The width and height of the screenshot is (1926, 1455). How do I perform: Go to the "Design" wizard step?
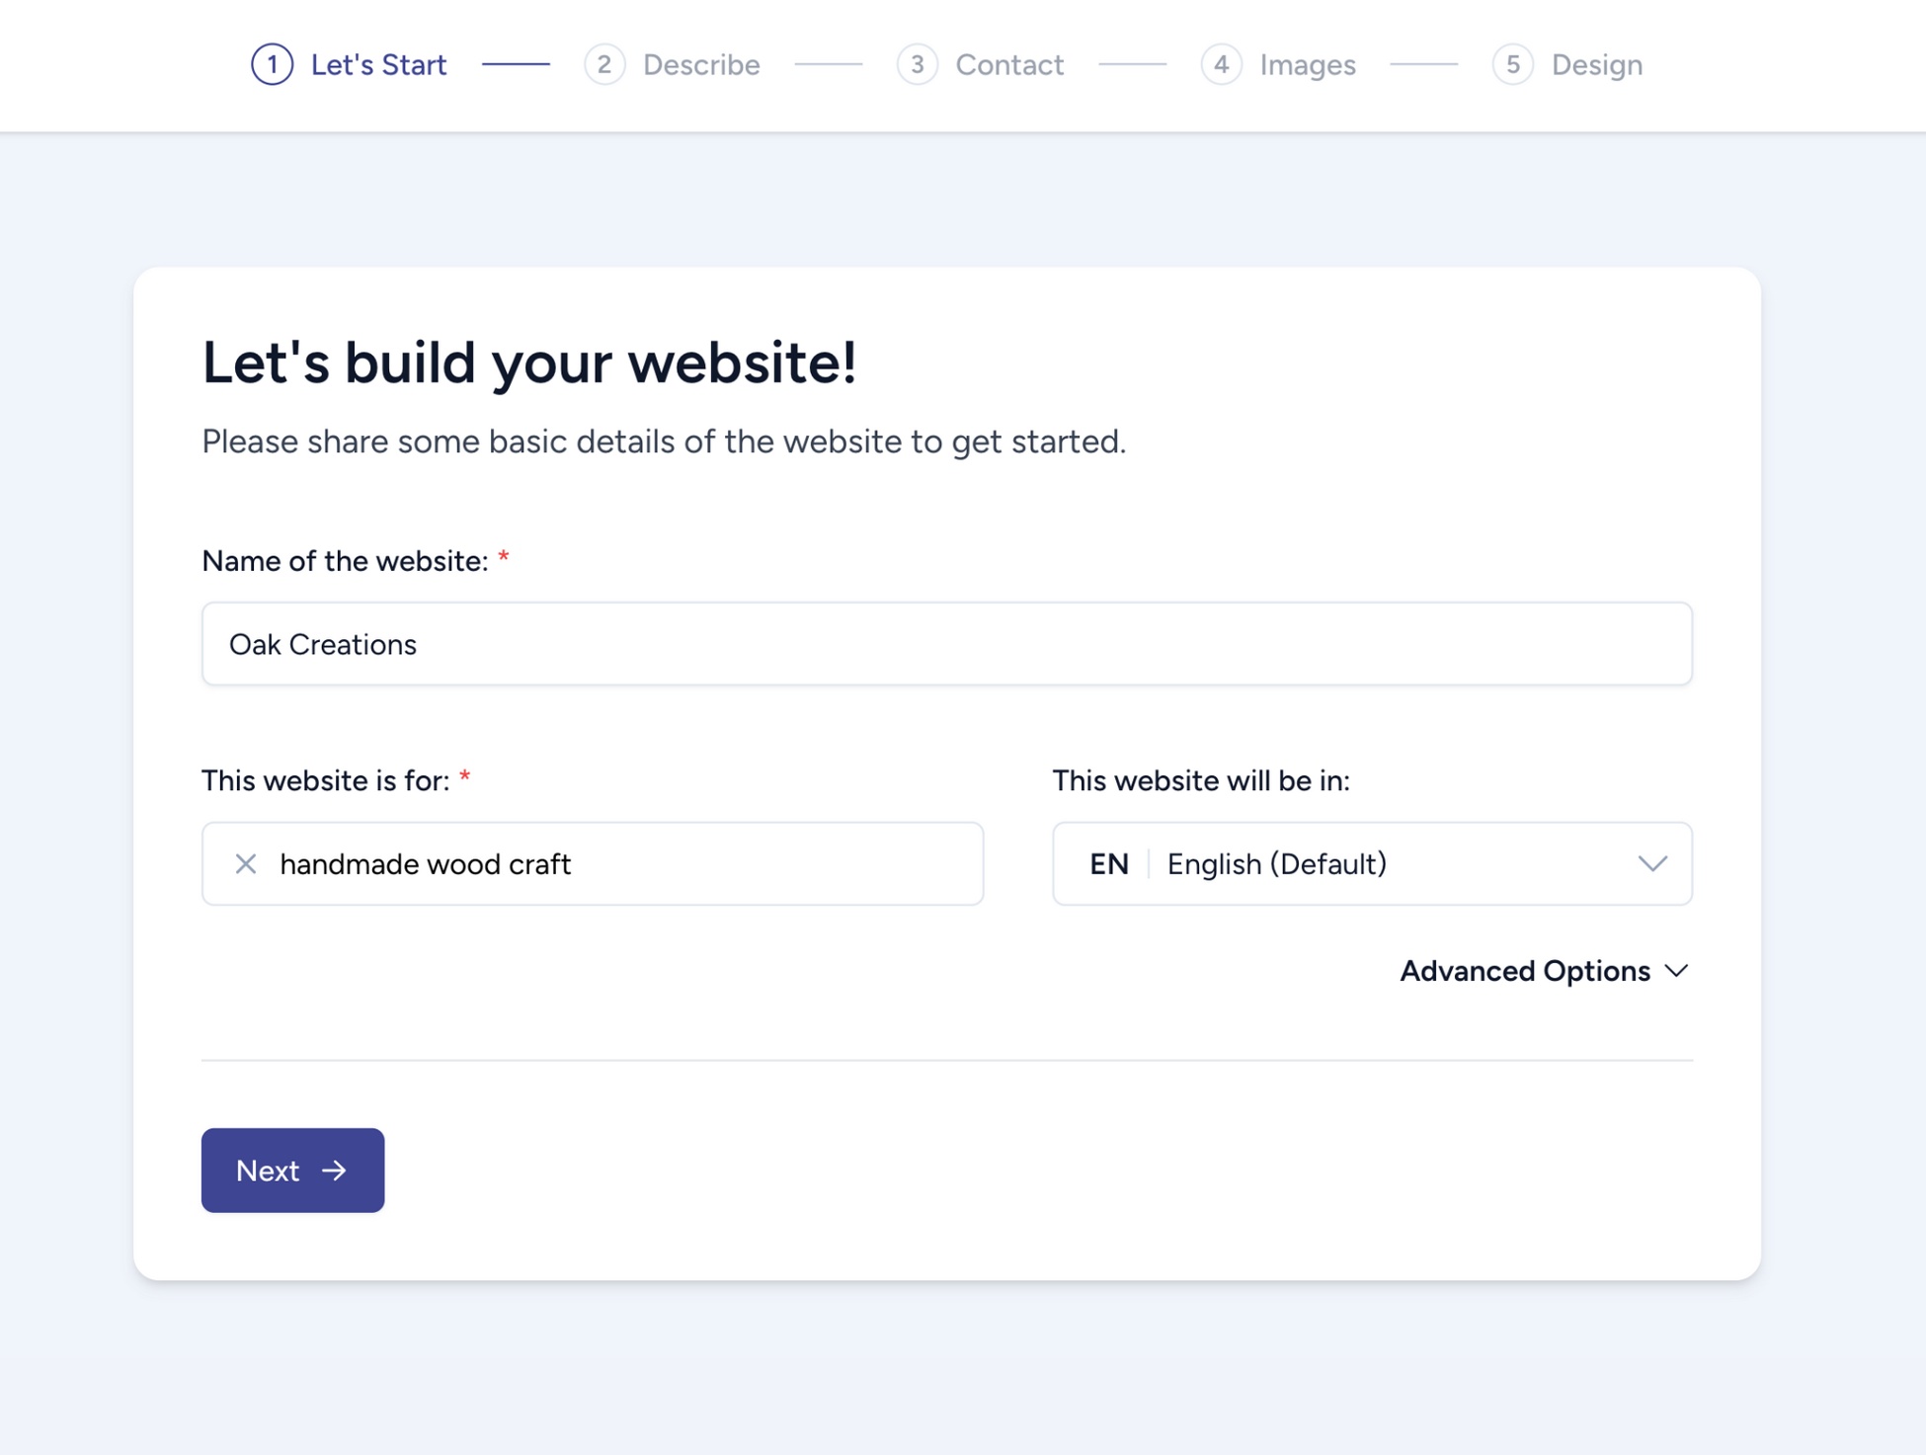click(x=1596, y=64)
